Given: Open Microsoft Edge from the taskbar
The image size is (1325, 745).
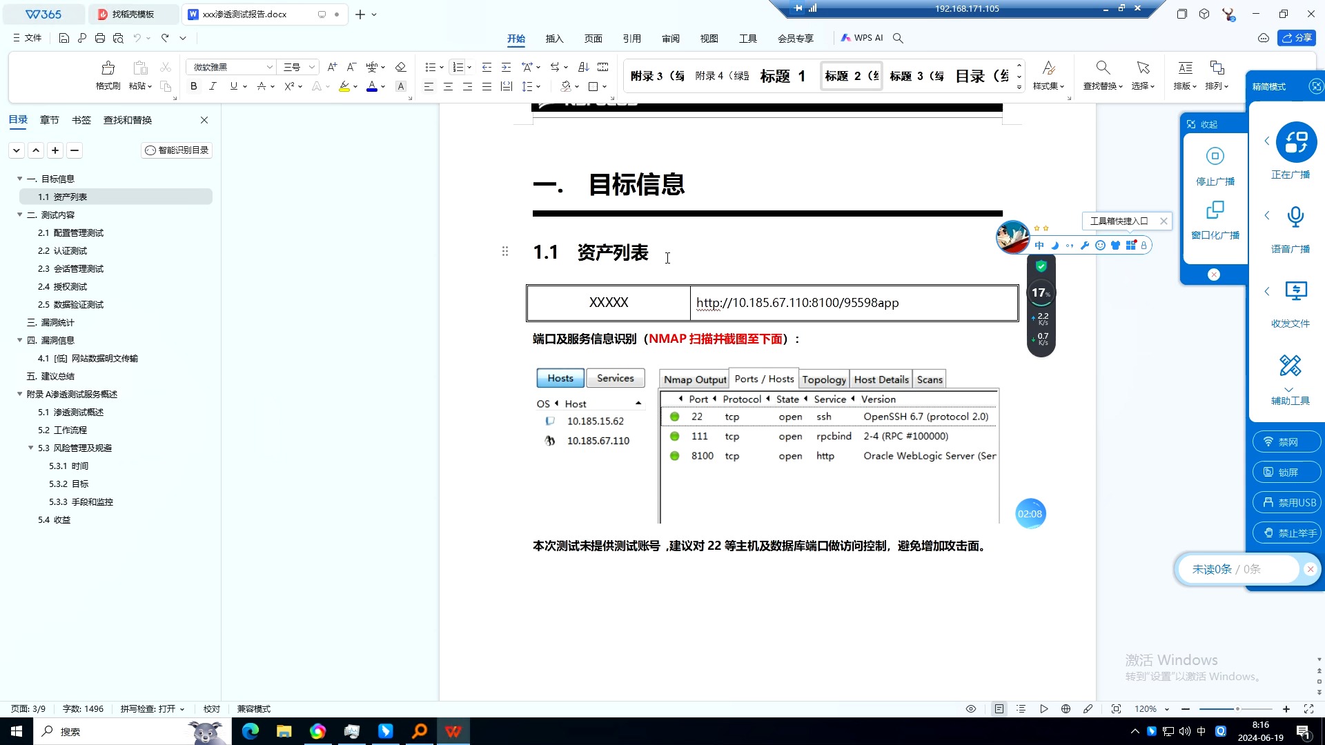Looking at the screenshot, I should pos(250,731).
